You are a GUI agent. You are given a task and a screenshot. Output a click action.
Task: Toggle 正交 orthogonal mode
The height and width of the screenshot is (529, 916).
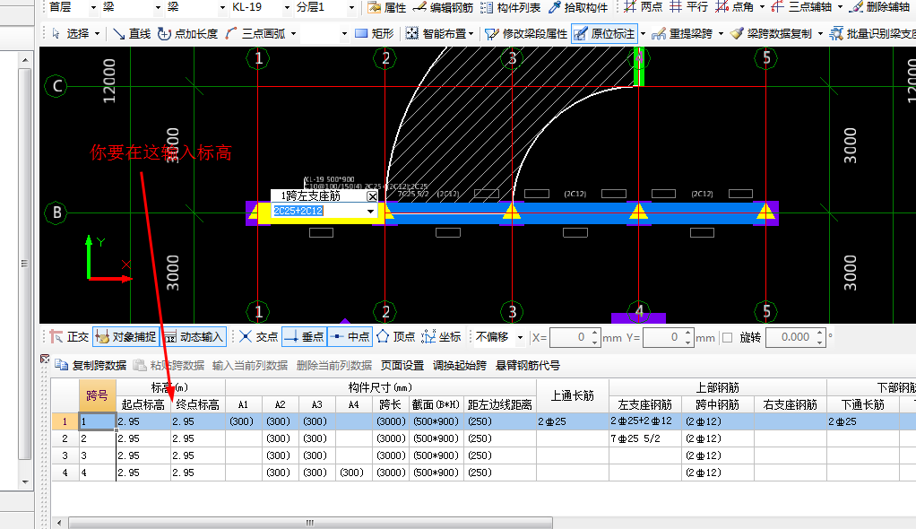(70, 337)
